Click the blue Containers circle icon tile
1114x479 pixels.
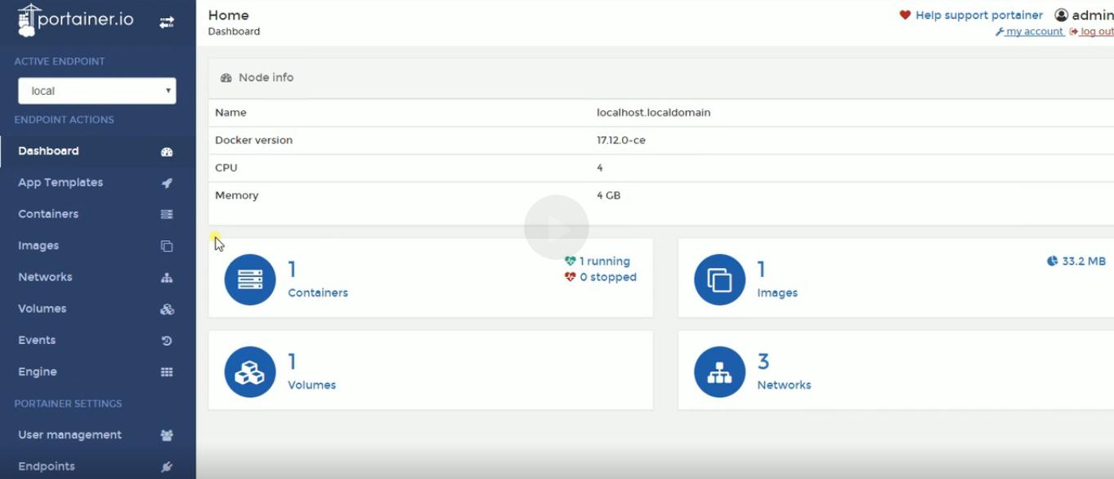pyautogui.click(x=250, y=280)
